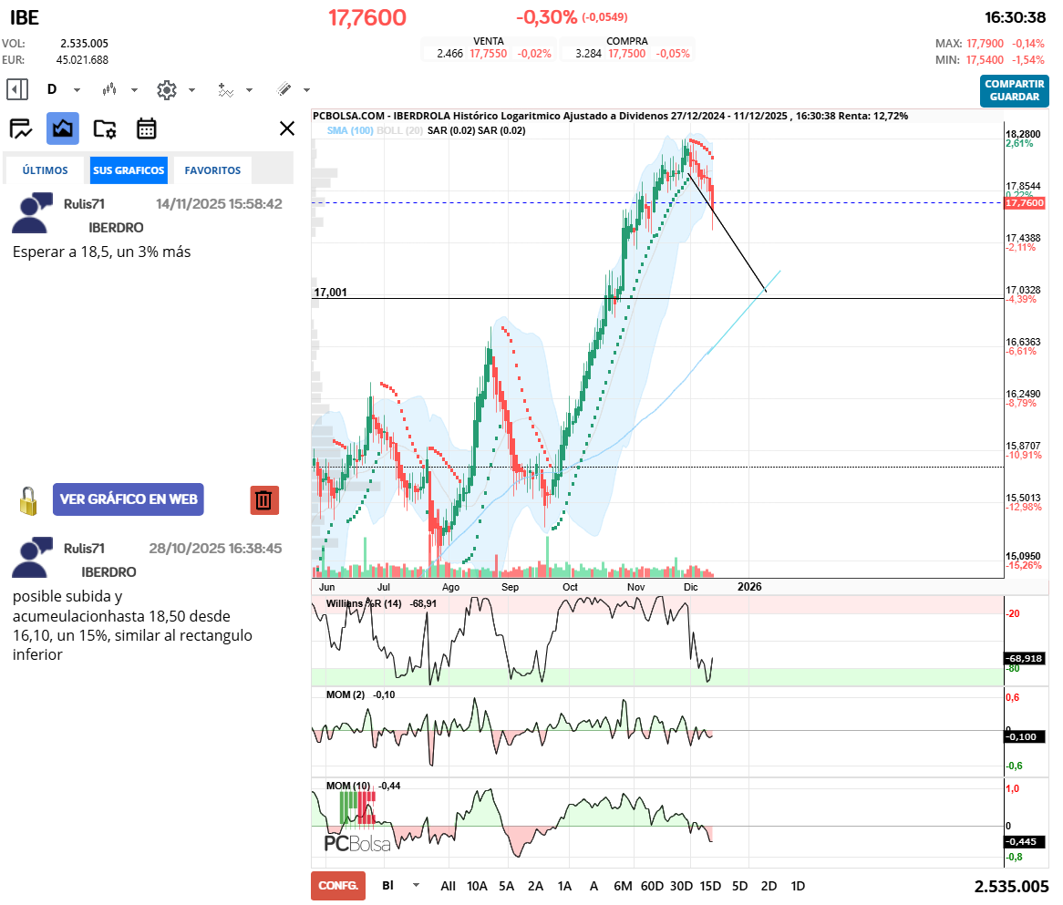Click the COMPARTIR GUARDAR button
Viewport: 1063px width, 905px height.
1015,90
